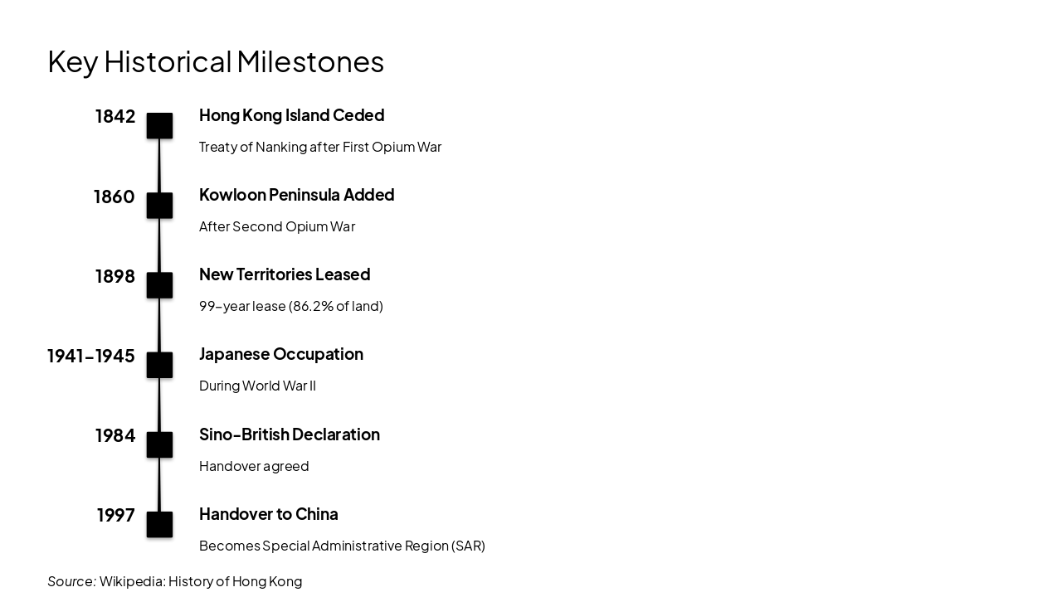
Task: Click the 1997 timeline marker square
Action: (x=159, y=525)
